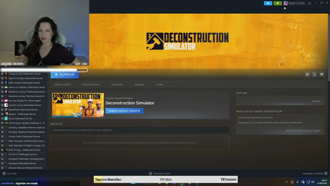
Task: Click the Valve Index pink icon
Action: coord(6,101)
